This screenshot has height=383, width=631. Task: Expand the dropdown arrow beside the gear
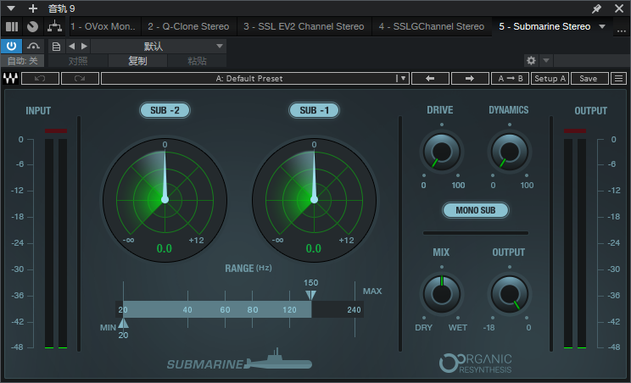(x=546, y=60)
